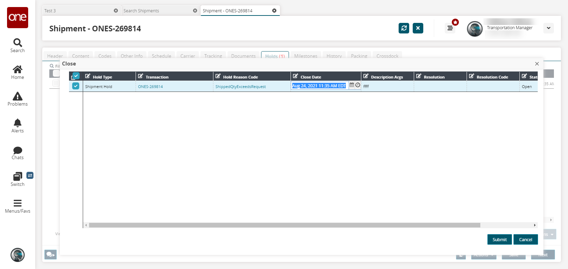Click the Cancel button
The height and width of the screenshot is (269, 568).
526,239
